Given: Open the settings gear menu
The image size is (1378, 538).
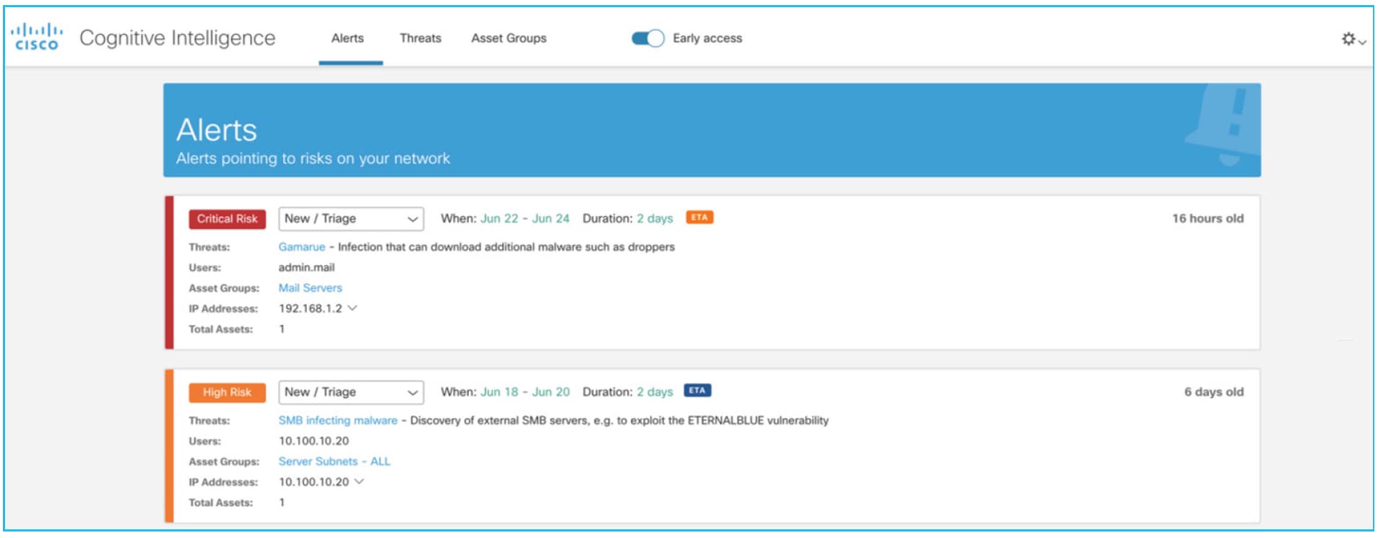Looking at the screenshot, I should pos(1353,39).
